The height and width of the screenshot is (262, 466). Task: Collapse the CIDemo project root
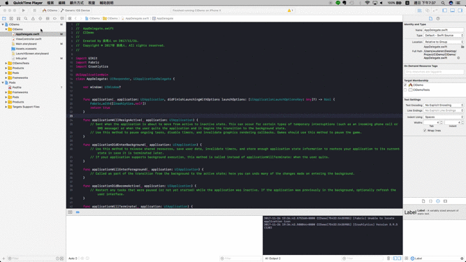pos(3,24)
